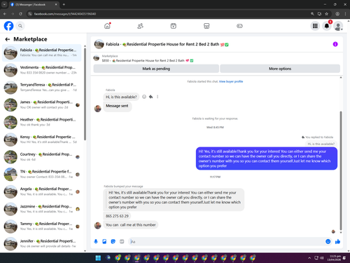Select the James conversation
The image size is (350, 263).
click(41, 104)
